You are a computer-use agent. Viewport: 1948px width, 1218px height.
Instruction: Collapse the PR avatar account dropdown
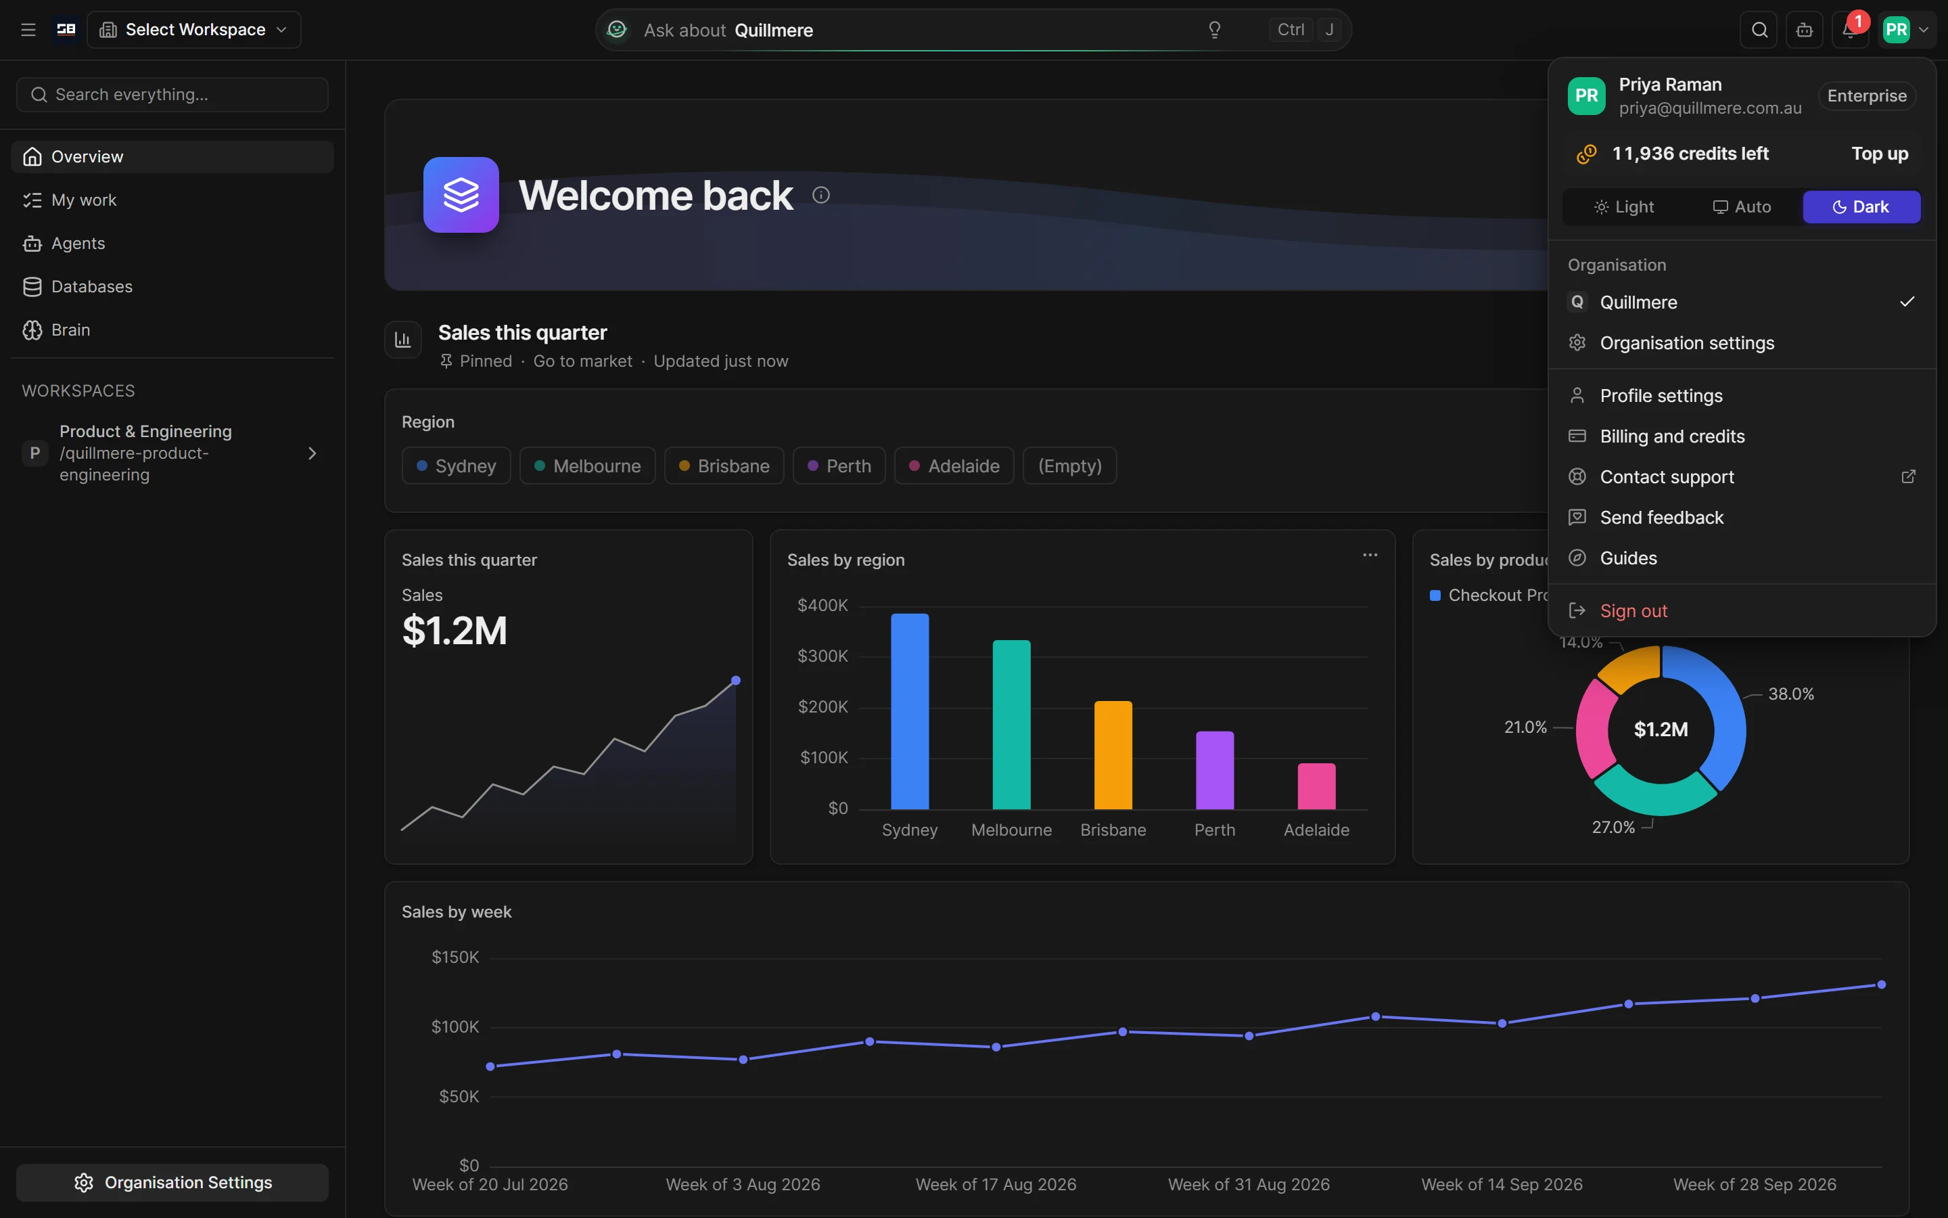coord(1906,30)
